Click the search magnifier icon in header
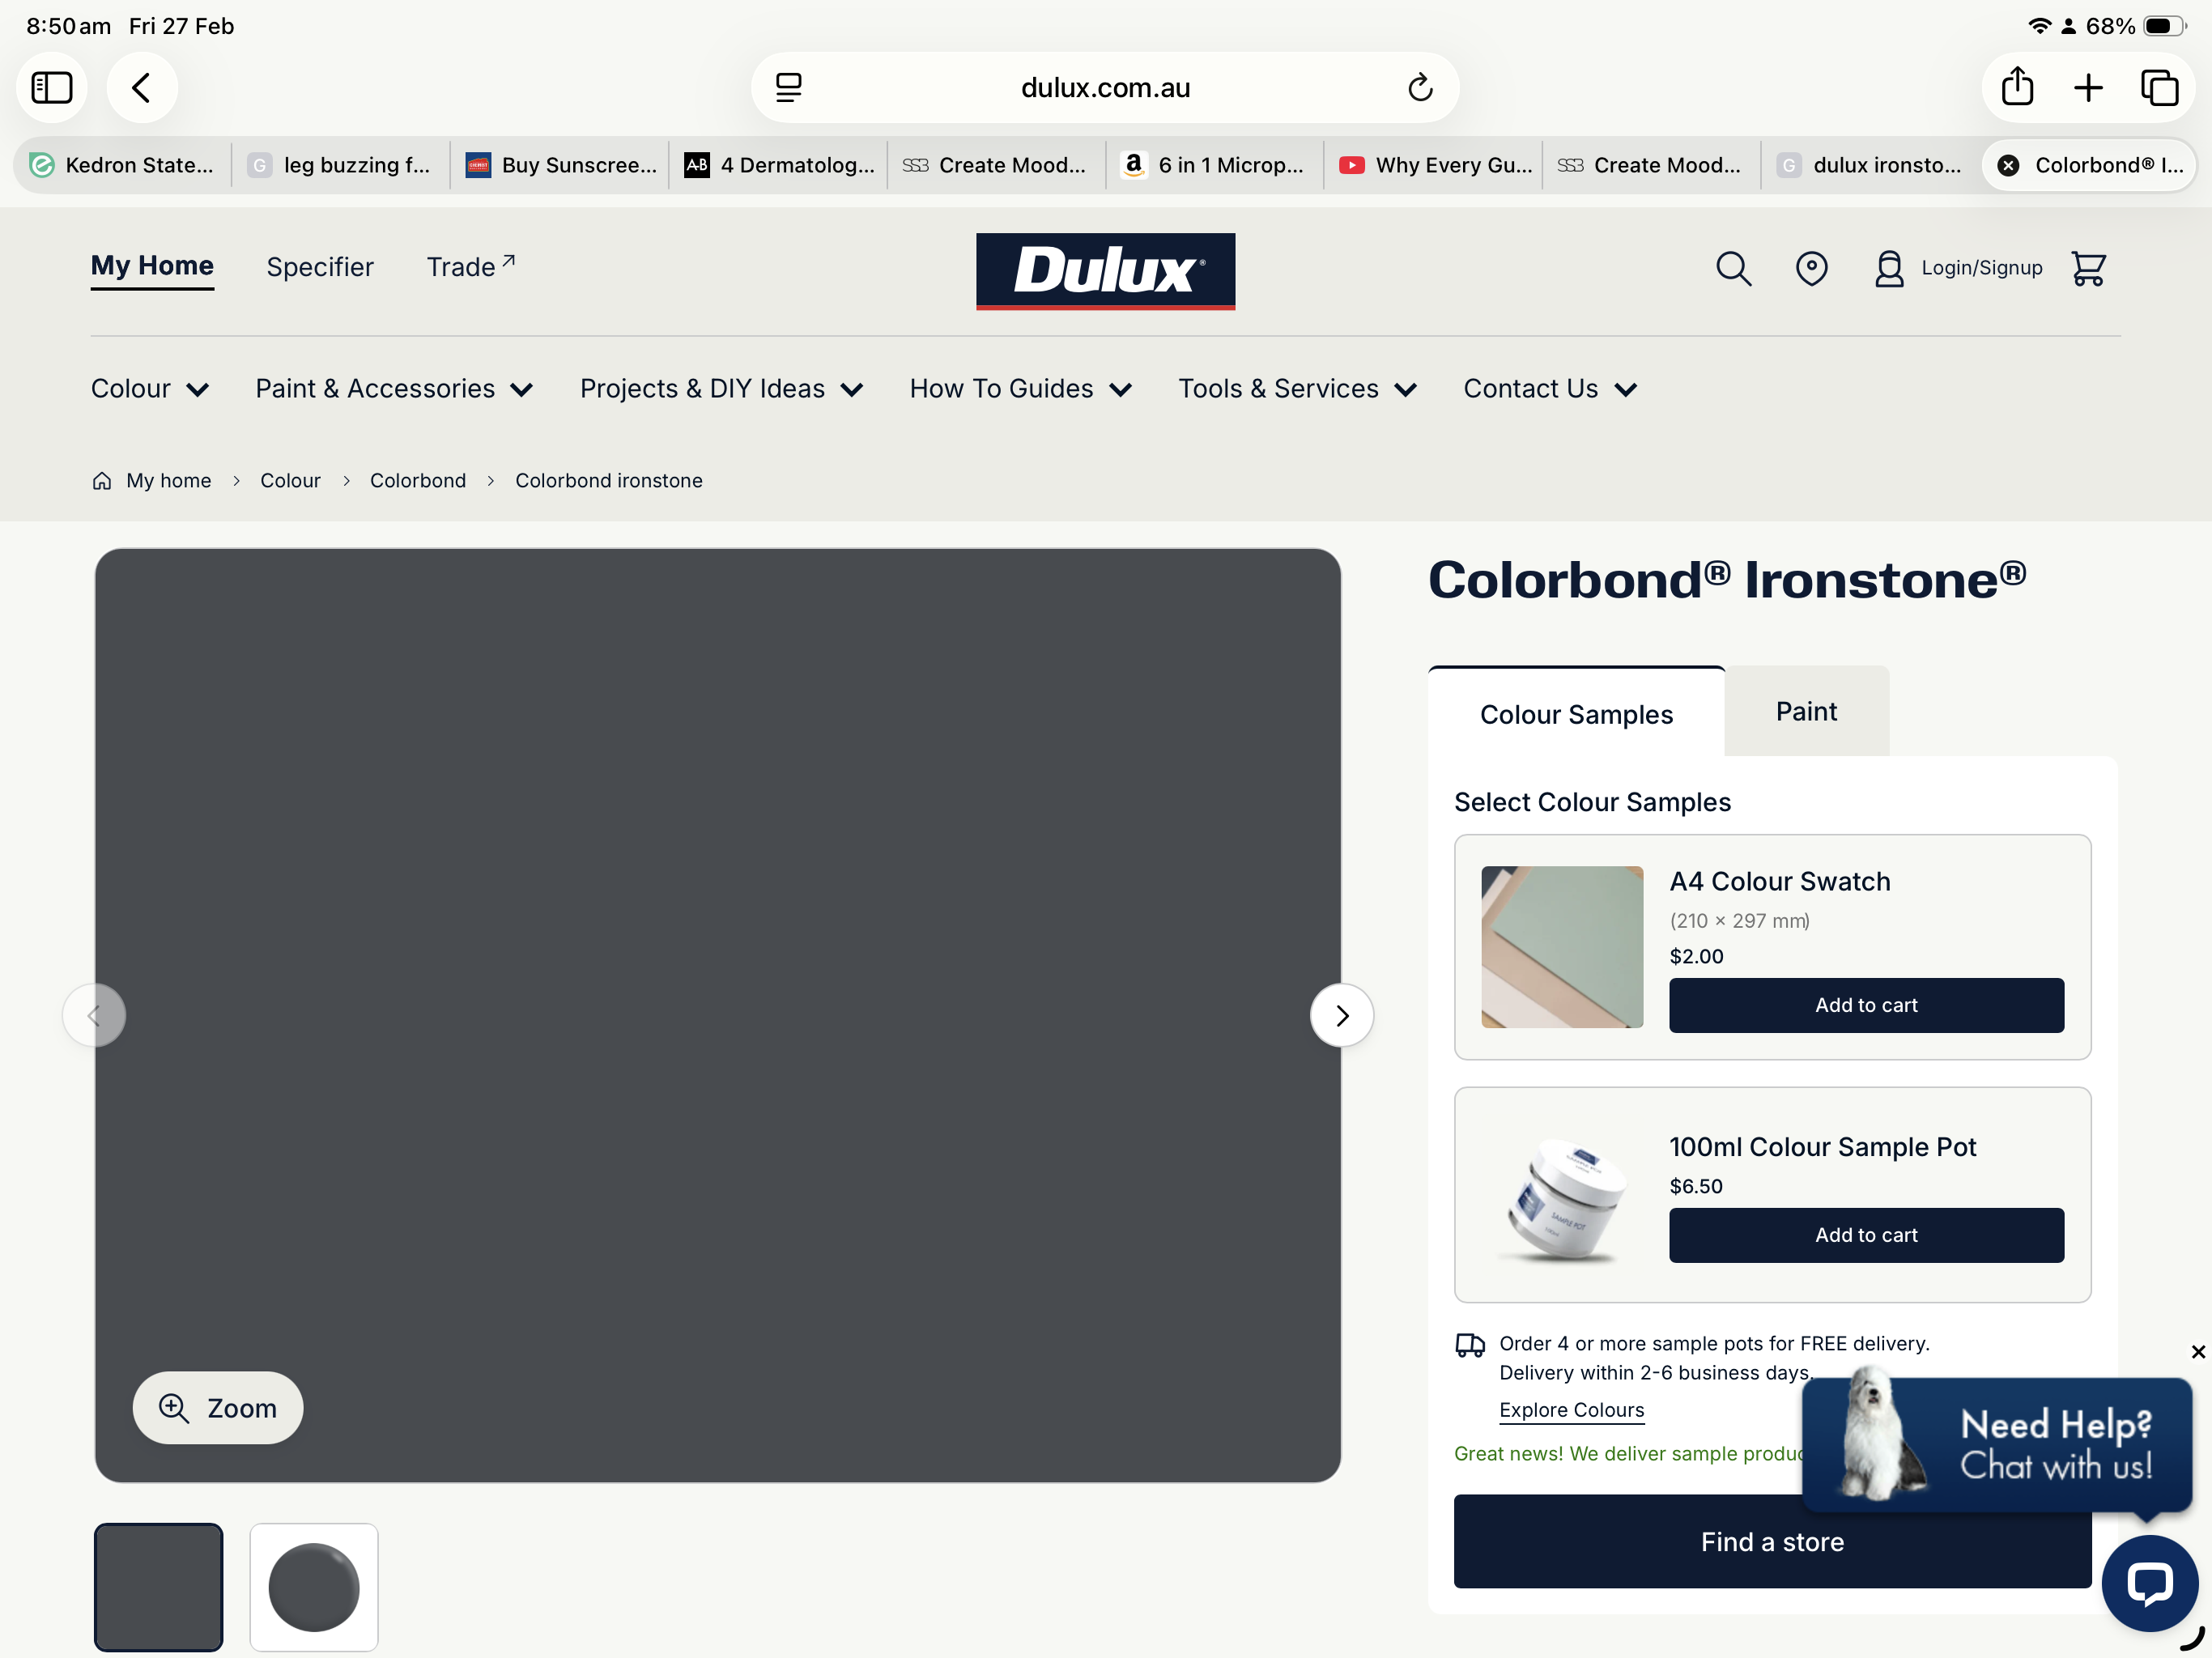This screenshot has height=1658, width=2212. 1733,268
